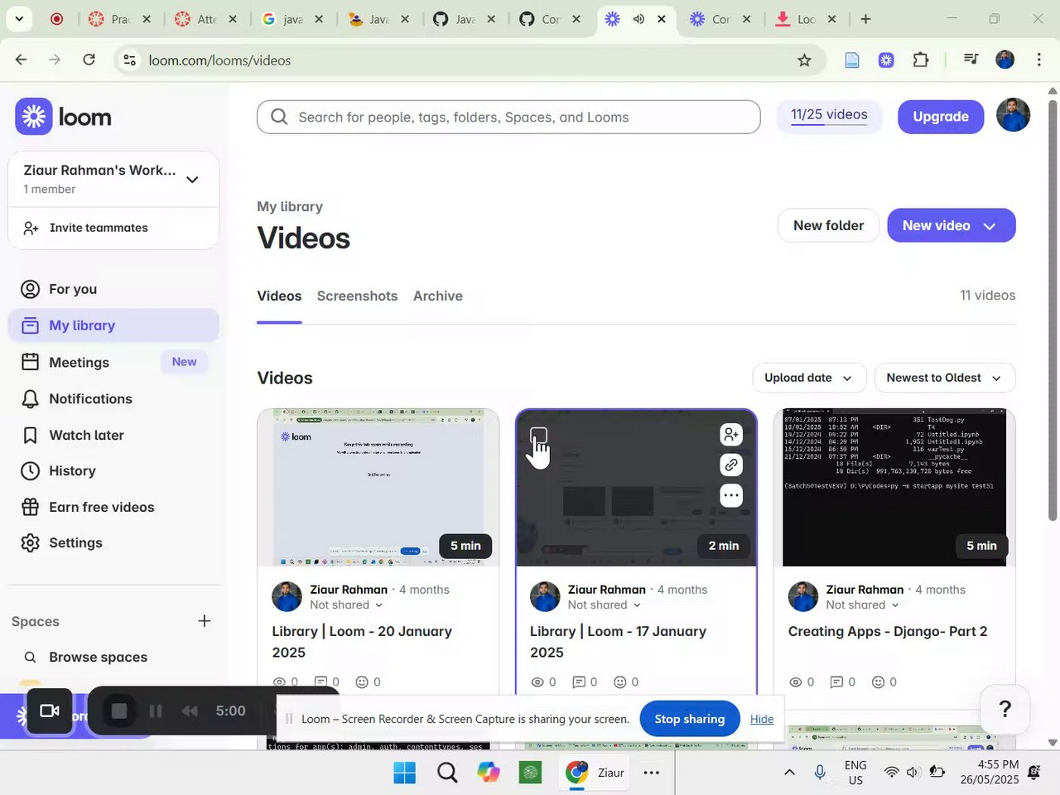Bookmark this page with the star icon
The image size is (1060, 795).
803,60
